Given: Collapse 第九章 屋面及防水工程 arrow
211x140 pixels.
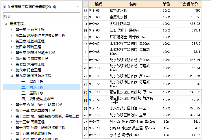Looking at the screenshot, I should (x=12, y=76).
